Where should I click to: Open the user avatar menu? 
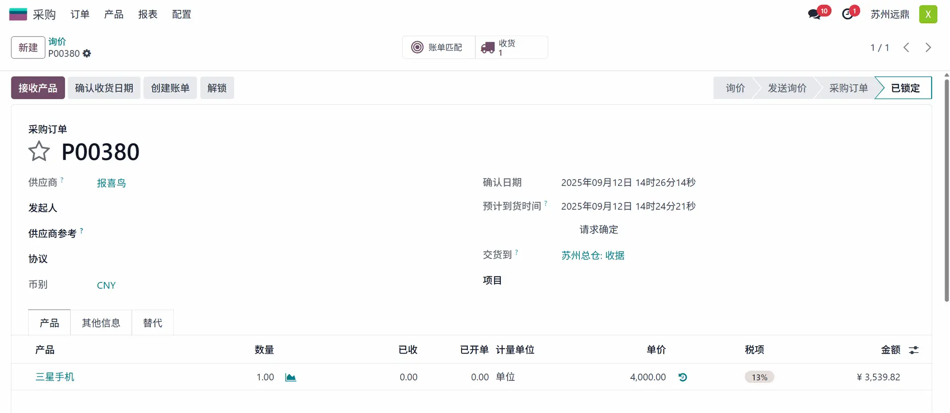(x=928, y=14)
